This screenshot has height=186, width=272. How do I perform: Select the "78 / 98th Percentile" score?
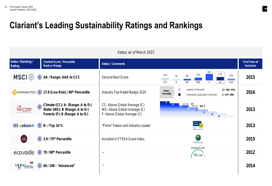click(57, 152)
